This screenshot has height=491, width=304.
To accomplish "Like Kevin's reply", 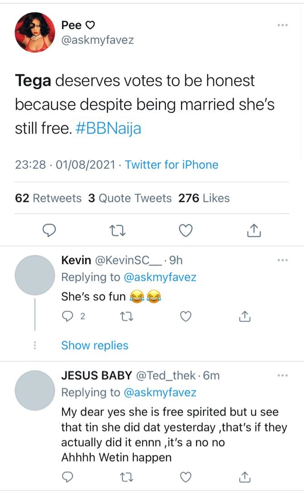I will 185,316.
